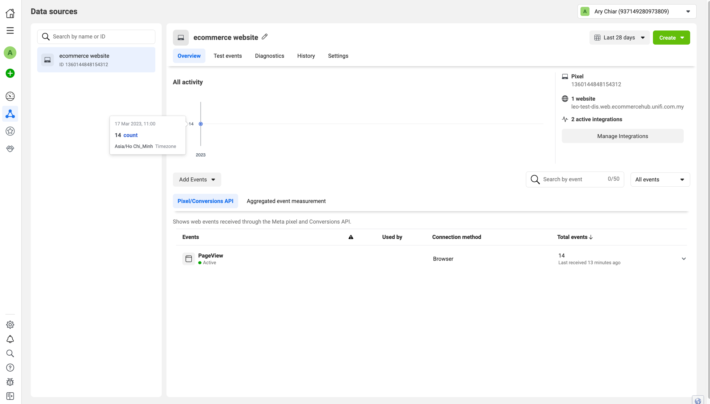The image size is (710, 404).
Task: Click the Home icon in sidebar
Action: pyautogui.click(x=10, y=13)
